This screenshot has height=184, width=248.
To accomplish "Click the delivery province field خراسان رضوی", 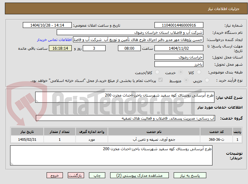I will pyautogui.click(x=179, y=57).
